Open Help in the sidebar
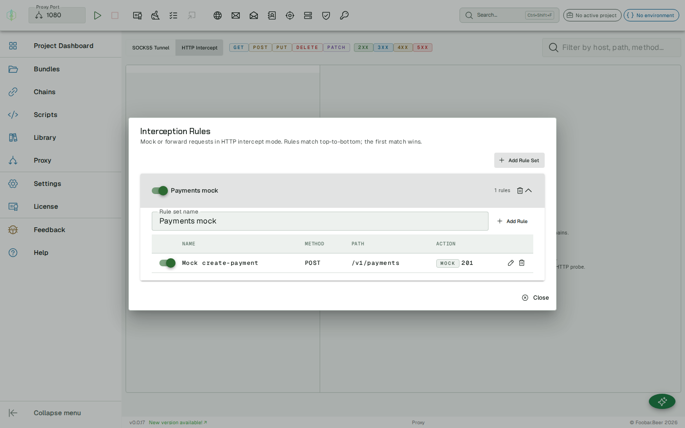 [x=61, y=253]
